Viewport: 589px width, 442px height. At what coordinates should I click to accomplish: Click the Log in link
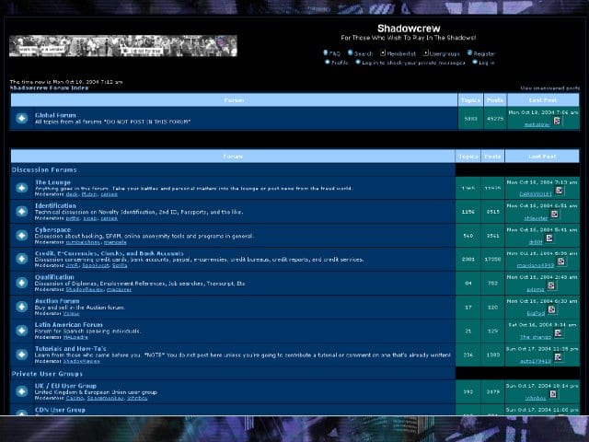pyautogui.click(x=487, y=63)
